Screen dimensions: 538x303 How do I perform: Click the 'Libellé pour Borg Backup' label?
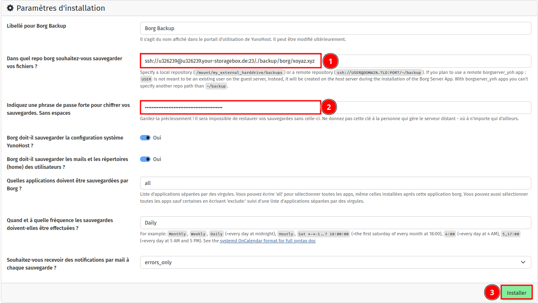coord(36,26)
